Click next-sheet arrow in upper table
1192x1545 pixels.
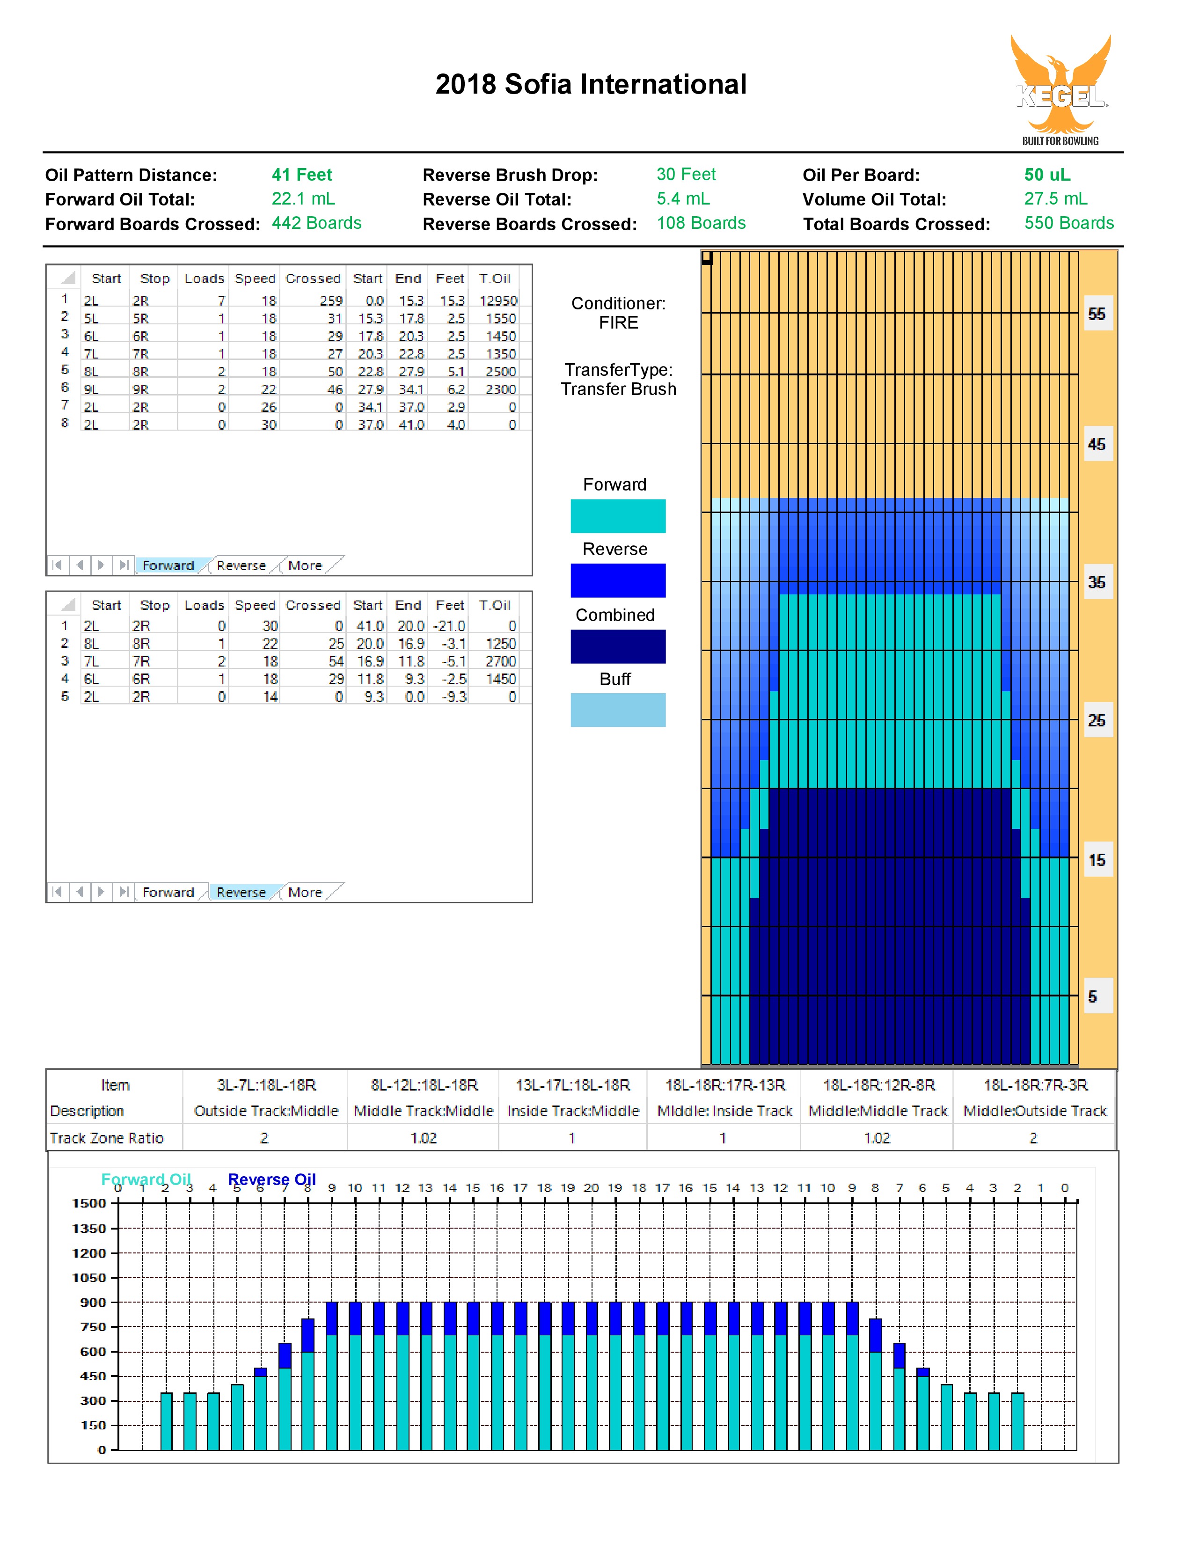click(101, 564)
